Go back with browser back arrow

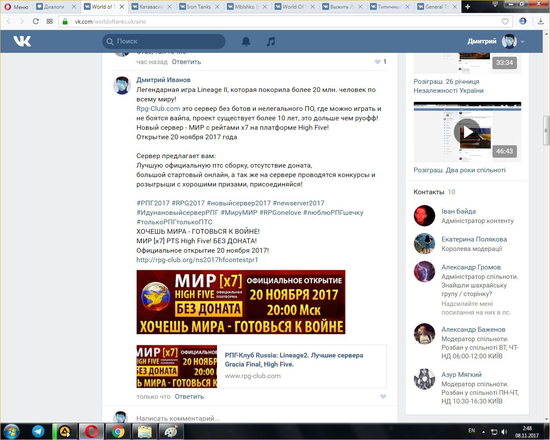(x=9, y=21)
